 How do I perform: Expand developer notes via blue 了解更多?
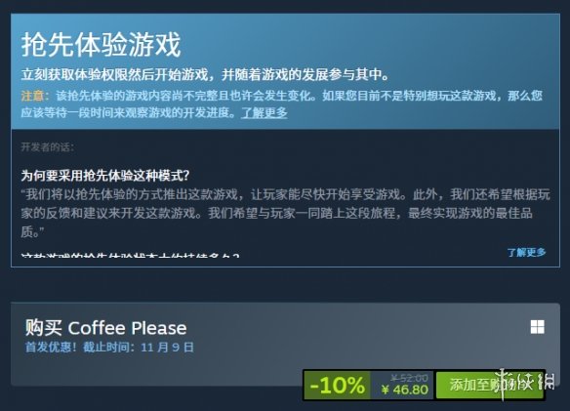click(526, 252)
